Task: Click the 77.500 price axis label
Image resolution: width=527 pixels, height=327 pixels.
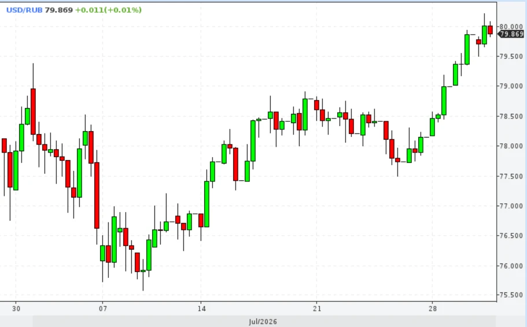Action: pyautogui.click(x=511, y=176)
